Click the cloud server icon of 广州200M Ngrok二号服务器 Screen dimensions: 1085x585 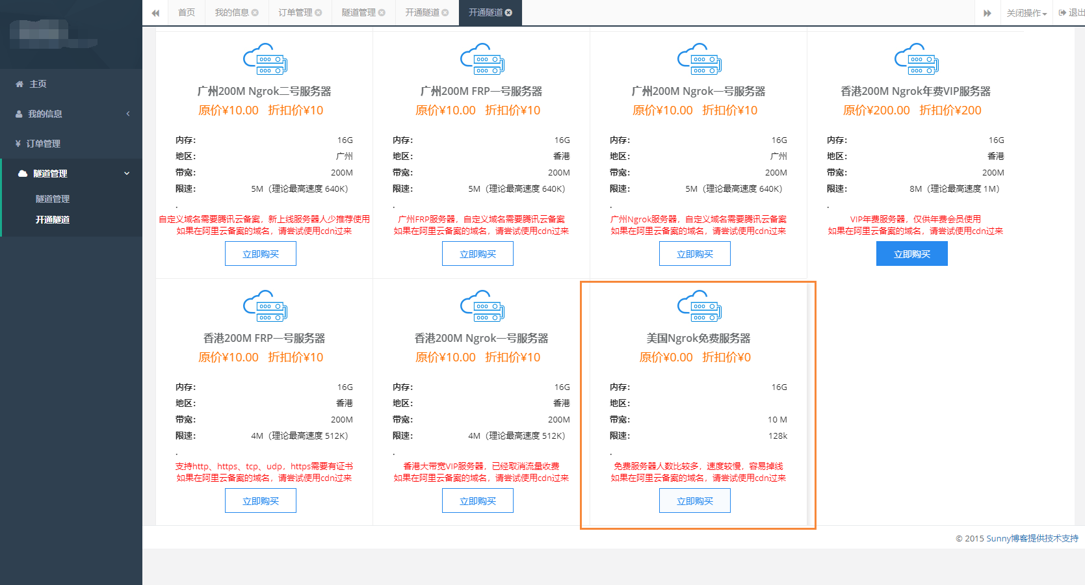(265, 59)
